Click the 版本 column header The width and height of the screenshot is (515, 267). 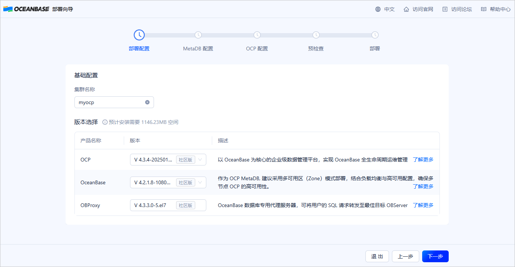(x=135, y=141)
